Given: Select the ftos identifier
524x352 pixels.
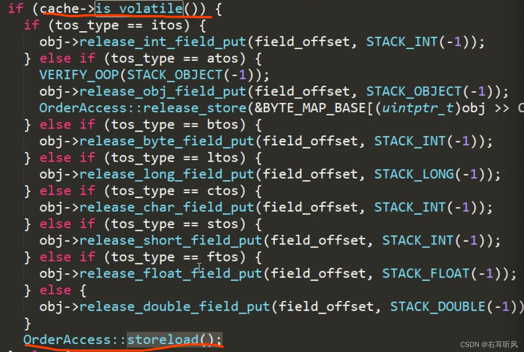Looking at the screenshot, I should pos(223,257).
